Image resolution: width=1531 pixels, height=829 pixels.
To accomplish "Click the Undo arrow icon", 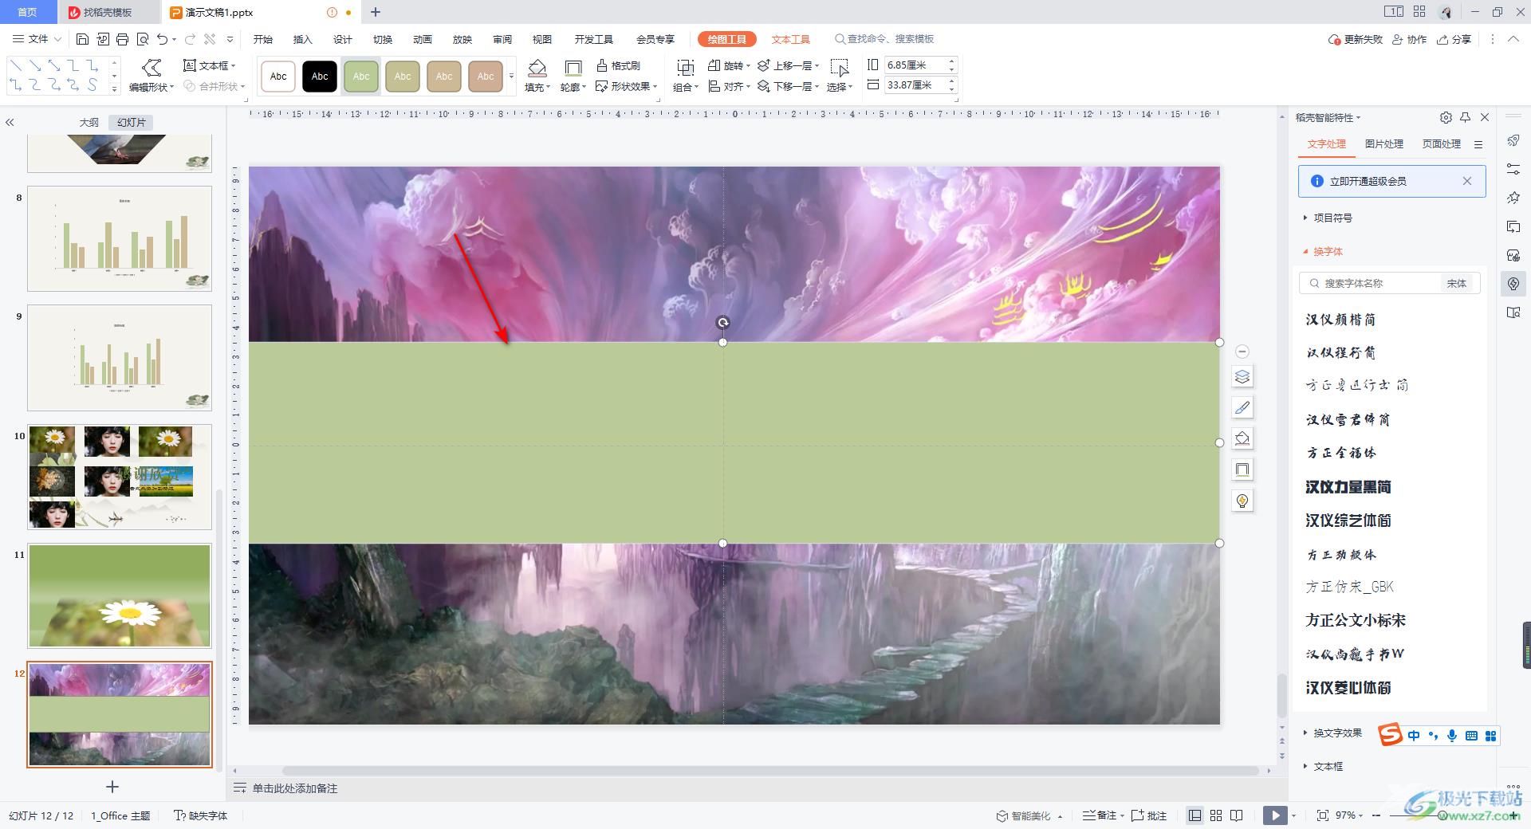I will (163, 39).
